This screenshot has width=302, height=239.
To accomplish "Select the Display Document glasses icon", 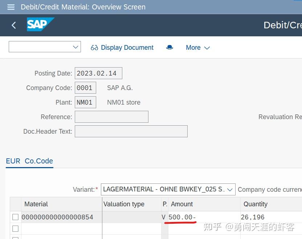I will 94,47.
